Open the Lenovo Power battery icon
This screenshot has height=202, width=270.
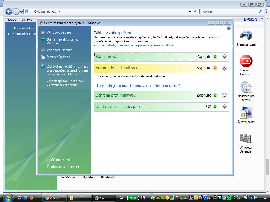[246, 65]
